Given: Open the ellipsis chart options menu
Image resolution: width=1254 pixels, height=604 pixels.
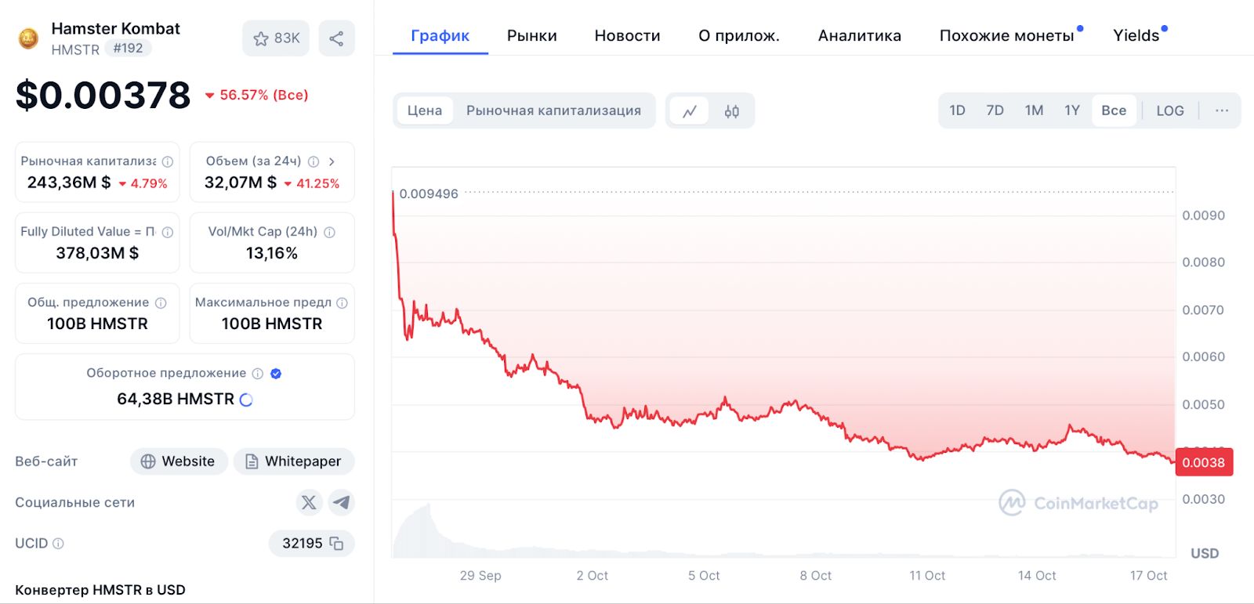Looking at the screenshot, I should tap(1220, 110).
